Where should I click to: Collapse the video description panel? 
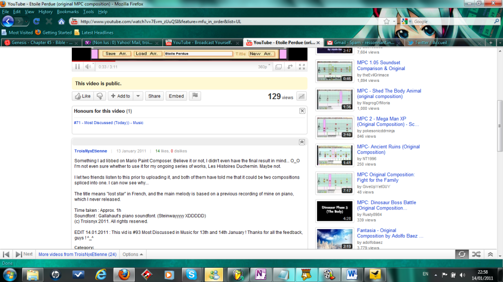pyautogui.click(x=302, y=142)
